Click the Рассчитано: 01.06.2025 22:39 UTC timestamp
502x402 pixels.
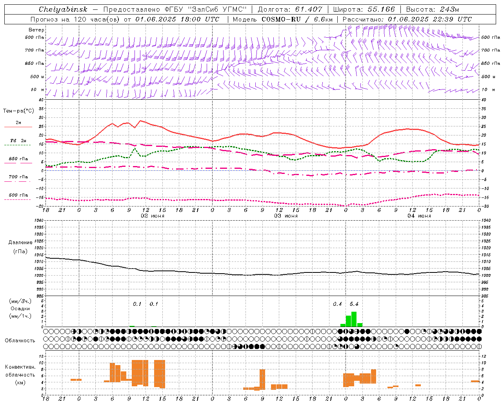[407, 19]
